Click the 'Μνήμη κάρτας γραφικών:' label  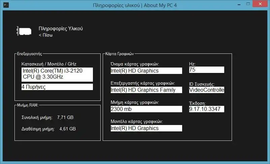(x=135, y=102)
